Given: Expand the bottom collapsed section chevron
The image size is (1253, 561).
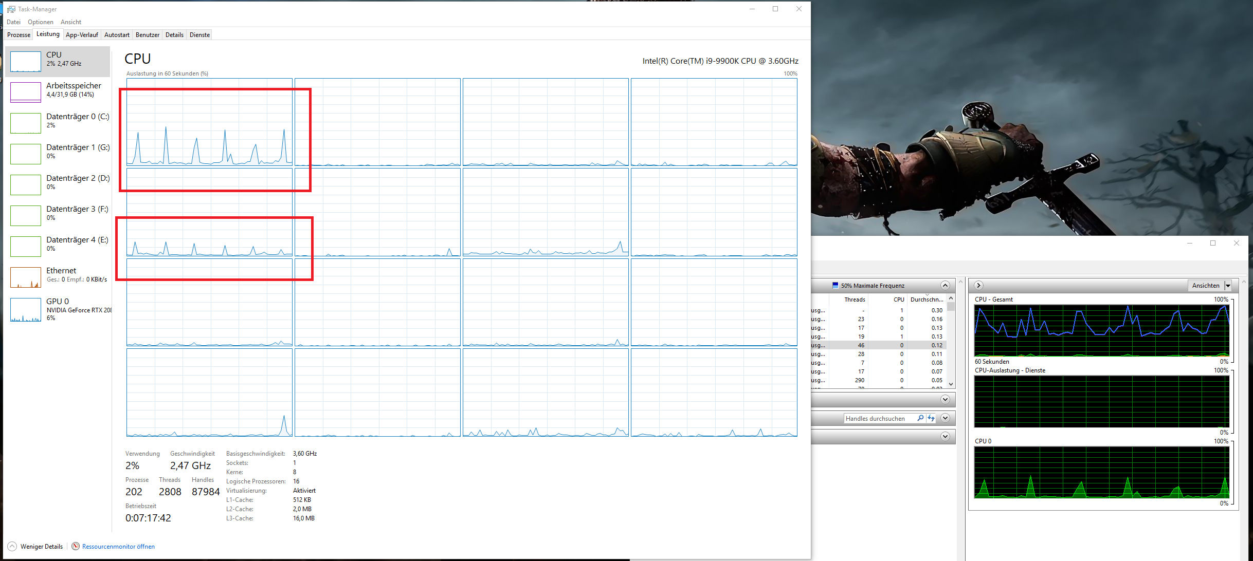Looking at the screenshot, I should click(945, 436).
